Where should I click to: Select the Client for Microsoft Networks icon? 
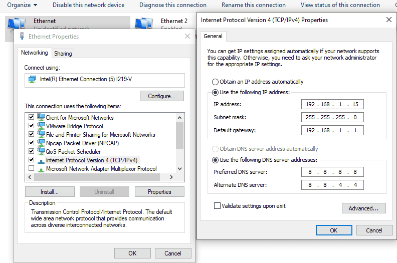click(x=41, y=118)
